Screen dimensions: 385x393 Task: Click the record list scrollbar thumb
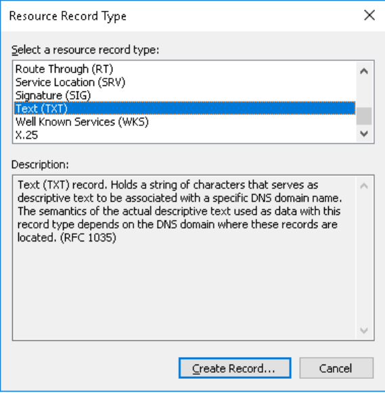pos(364,116)
